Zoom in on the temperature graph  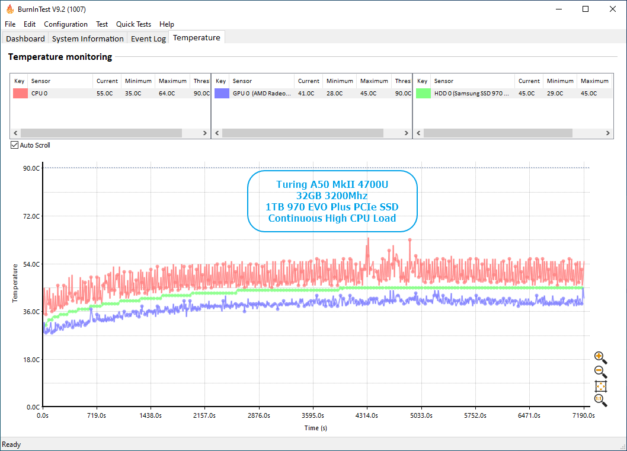tap(600, 358)
